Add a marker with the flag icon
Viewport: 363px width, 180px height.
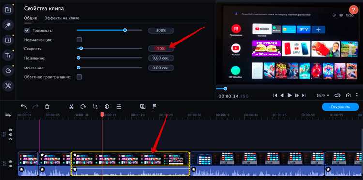coord(154,106)
